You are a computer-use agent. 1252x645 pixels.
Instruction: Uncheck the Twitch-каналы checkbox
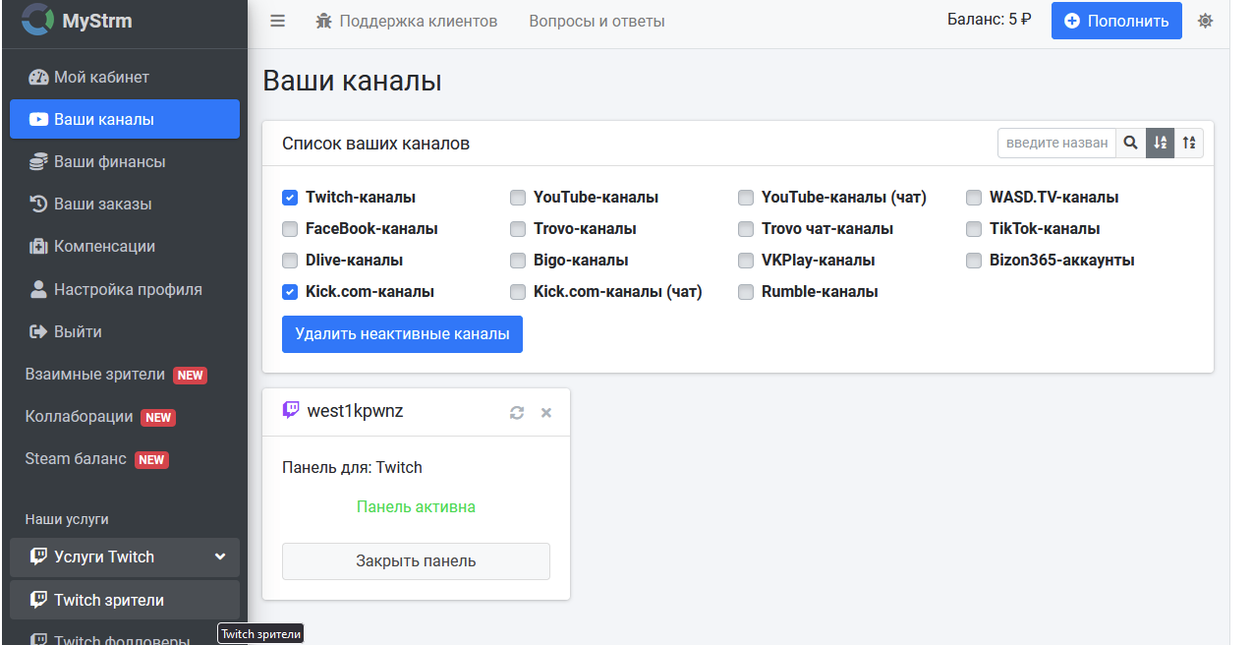point(290,198)
